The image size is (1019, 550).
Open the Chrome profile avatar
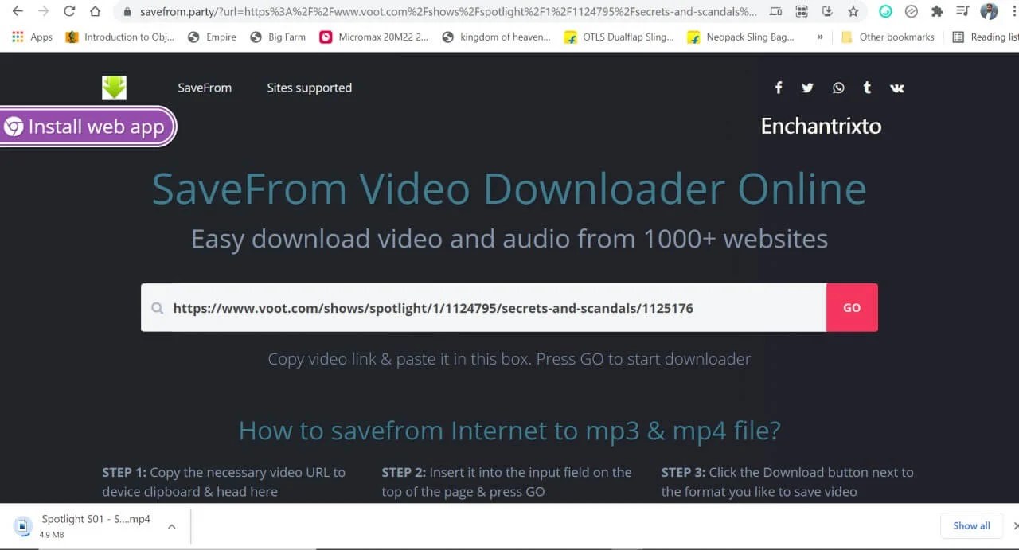tap(989, 11)
